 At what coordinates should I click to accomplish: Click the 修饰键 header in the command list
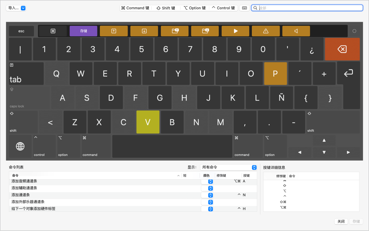pyautogui.click(x=228, y=176)
